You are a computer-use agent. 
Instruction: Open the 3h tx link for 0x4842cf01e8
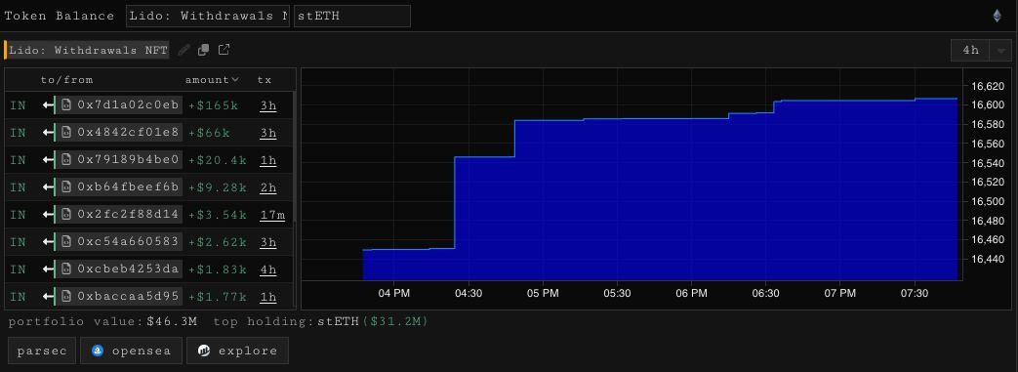tap(268, 133)
